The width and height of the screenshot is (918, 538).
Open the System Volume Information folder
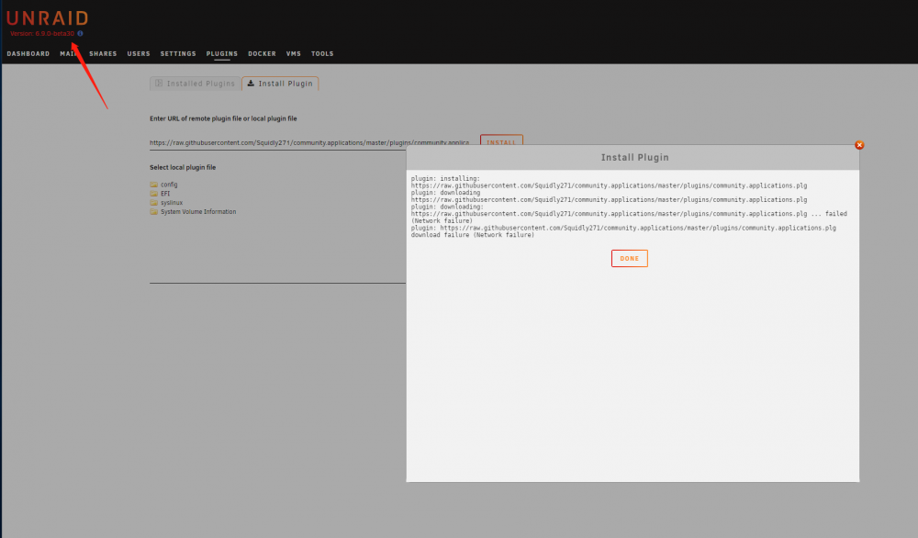[x=198, y=212]
